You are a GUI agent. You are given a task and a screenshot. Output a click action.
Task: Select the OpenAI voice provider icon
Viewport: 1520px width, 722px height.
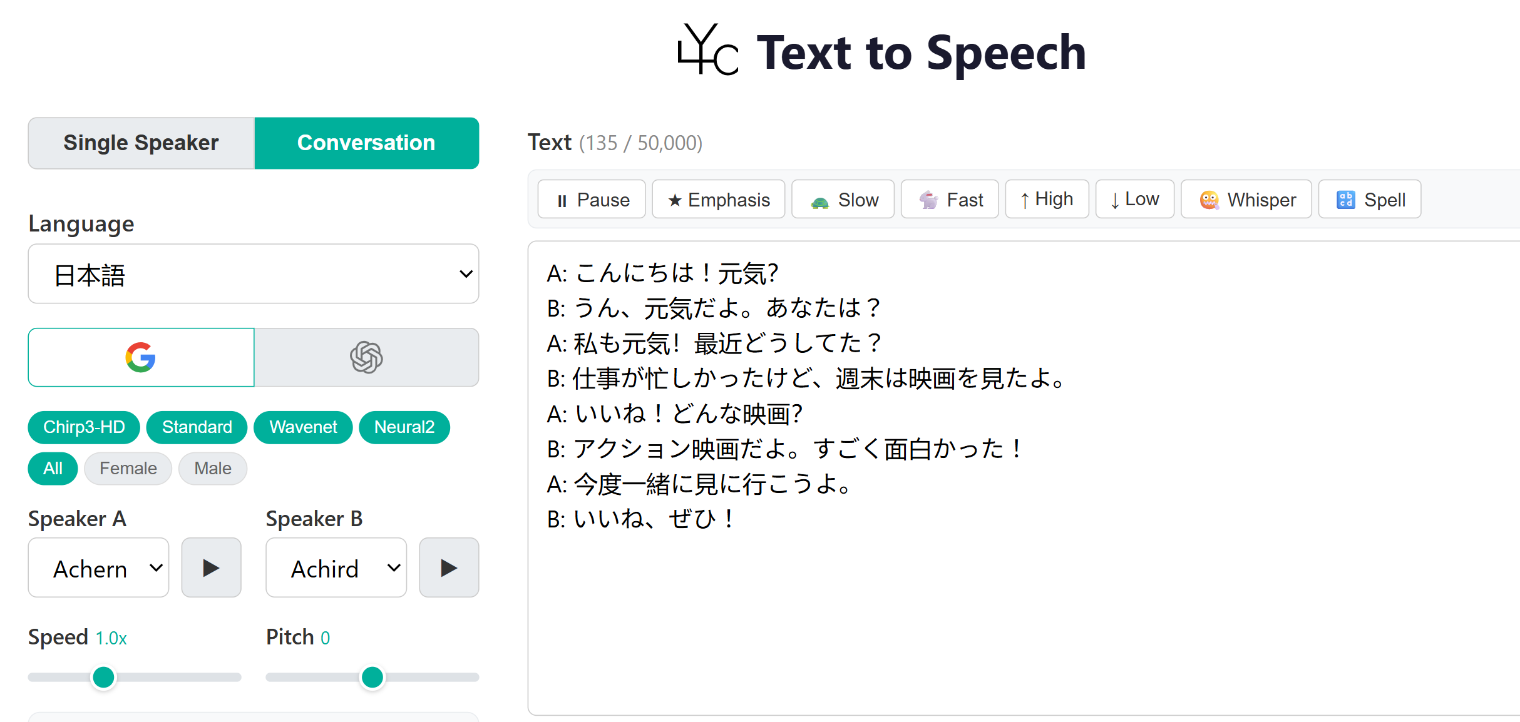tap(366, 357)
